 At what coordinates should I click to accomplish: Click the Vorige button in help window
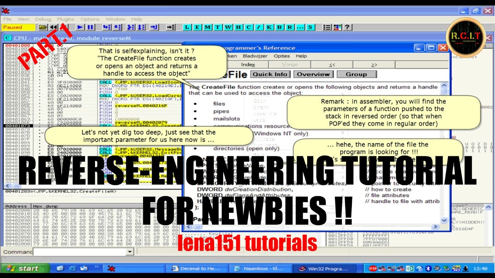pyautogui.click(x=290, y=64)
